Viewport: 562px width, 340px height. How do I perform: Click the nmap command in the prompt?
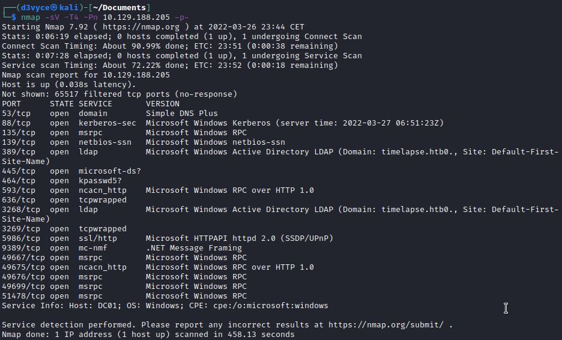[40, 17]
